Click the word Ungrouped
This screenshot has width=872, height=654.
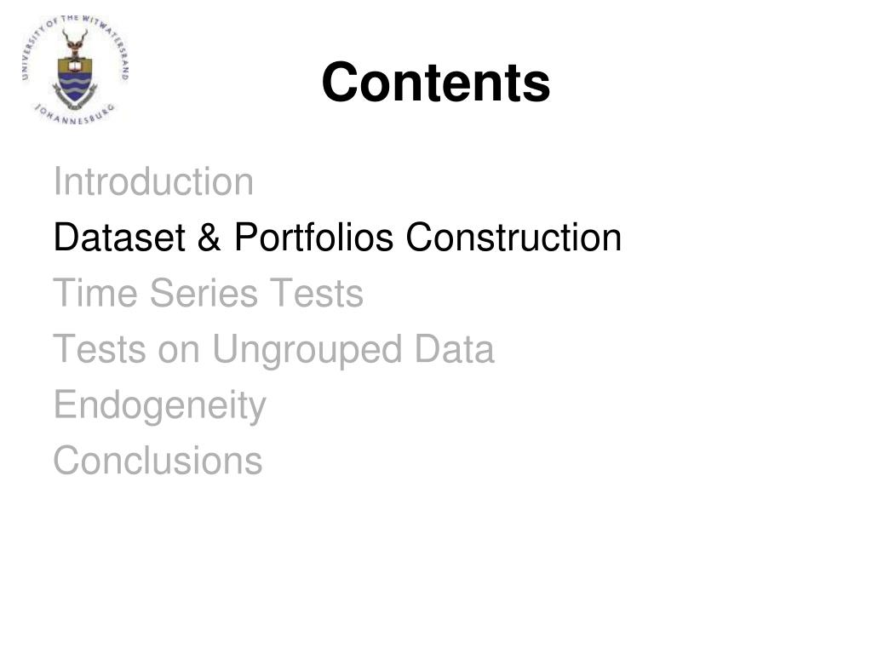(x=307, y=351)
